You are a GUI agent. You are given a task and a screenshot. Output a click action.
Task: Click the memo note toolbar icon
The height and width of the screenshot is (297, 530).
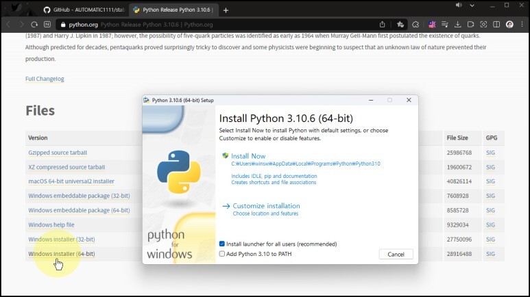coord(470,25)
